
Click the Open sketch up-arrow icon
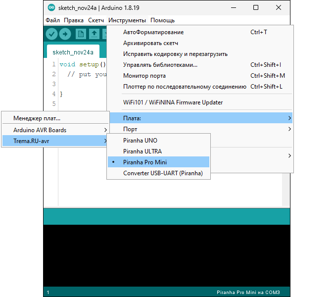click(94, 34)
